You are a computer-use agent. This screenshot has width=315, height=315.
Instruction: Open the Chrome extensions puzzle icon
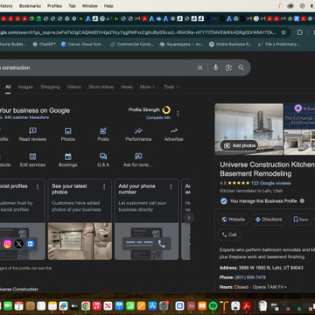click(299, 32)
